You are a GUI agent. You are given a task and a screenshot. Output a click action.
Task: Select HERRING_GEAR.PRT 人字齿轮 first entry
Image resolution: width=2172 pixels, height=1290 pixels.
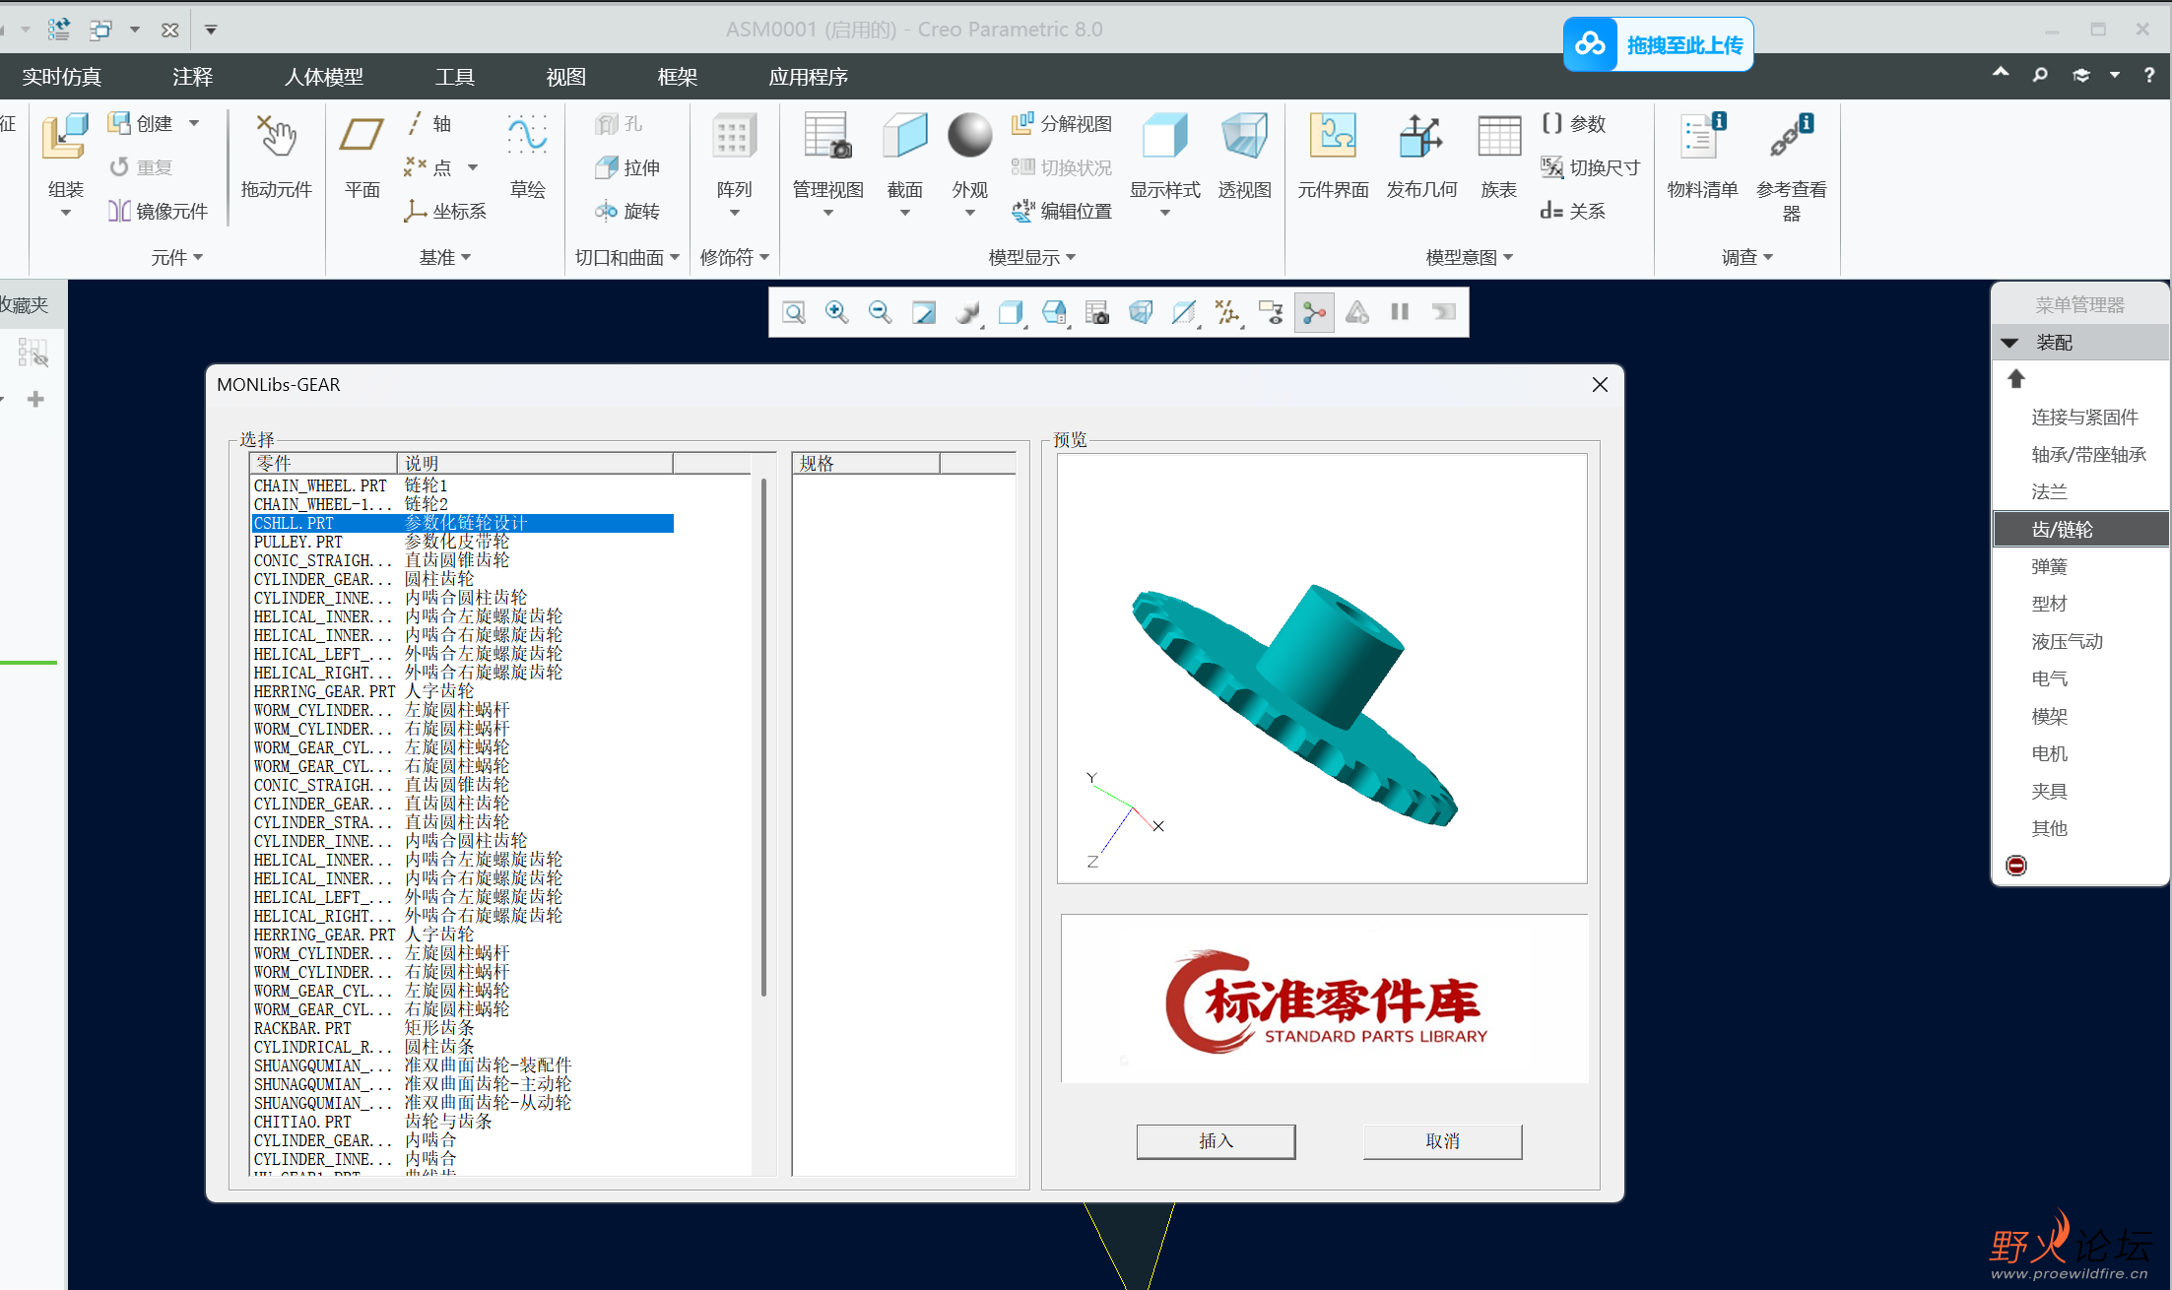point(463,691)
